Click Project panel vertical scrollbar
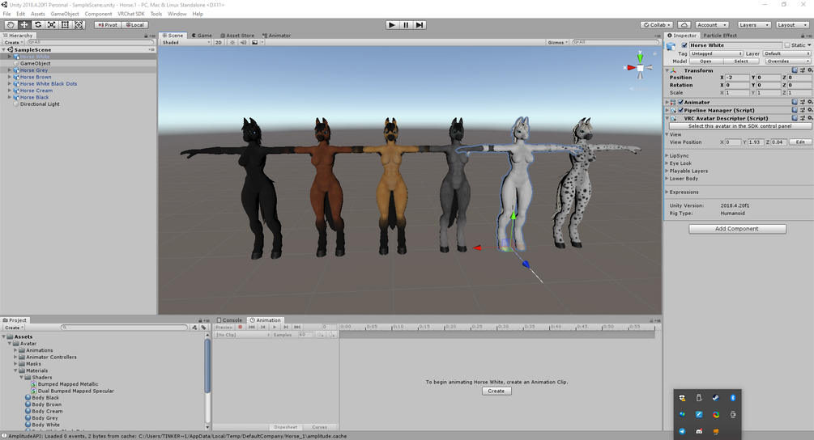Screen dimensions: 814x440 (207, 367)
